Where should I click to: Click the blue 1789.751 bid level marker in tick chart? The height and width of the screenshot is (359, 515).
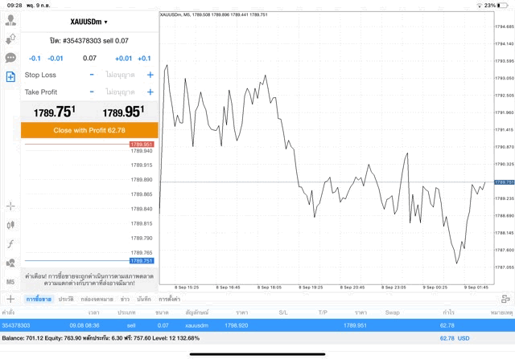pyautogui.click(x=142, y=261)
